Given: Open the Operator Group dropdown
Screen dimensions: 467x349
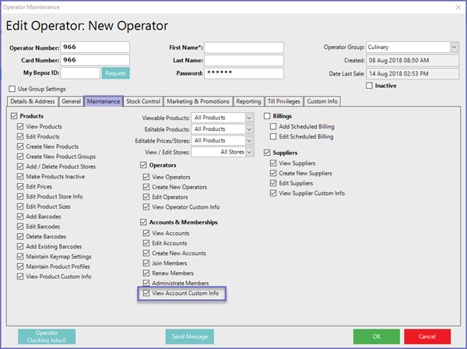Looking at the screenshot, I should (x=454, y=47).
